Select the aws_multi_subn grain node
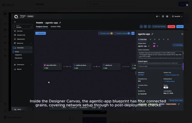 click(x=52, y=66)
